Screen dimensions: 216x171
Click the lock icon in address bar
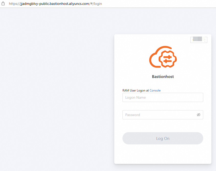(x=3, y=4)
